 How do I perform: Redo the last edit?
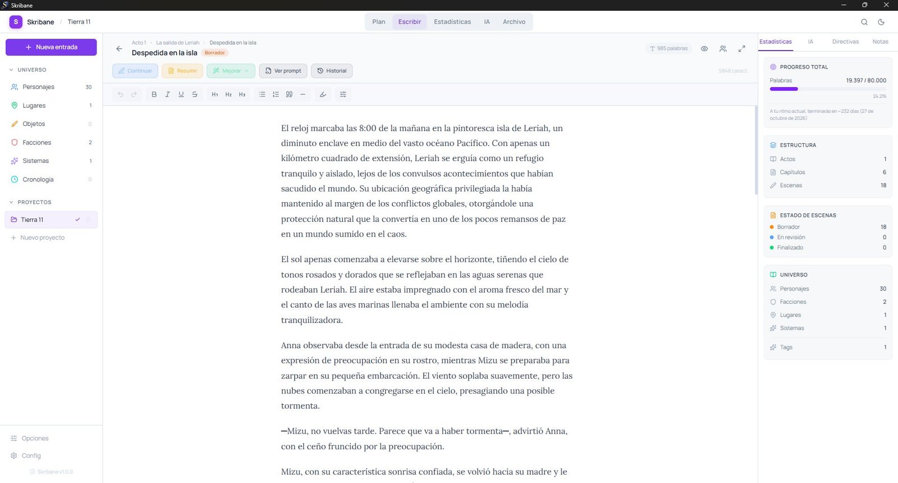click(x=134, y=94)
